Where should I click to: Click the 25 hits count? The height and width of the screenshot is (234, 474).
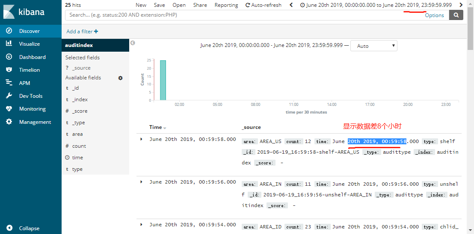click(x=73, y=5)
